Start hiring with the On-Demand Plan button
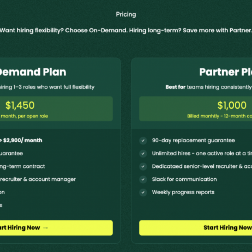 point(56,228)
